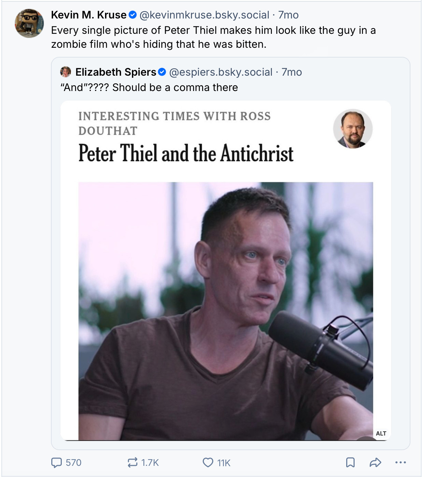Screen dimensions: 423x477
Task: Open Kevin M. Kruse's avatar
Action: coord(29,23)
